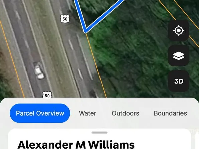
Task: Open the map layers stack button
Action: pos(179,56)
